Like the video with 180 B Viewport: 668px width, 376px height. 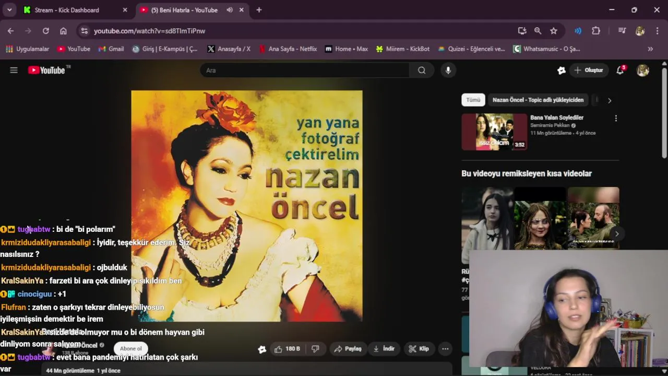tap(287, 349)
